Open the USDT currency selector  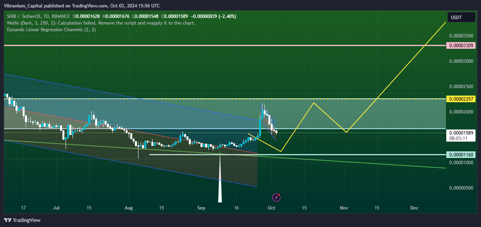coord(461,17)
